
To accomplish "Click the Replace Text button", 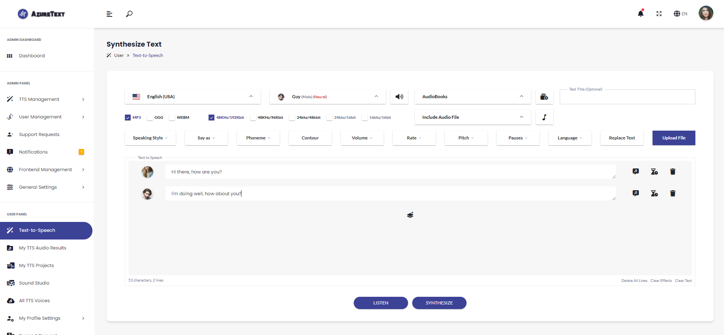I will coord(622,138).
